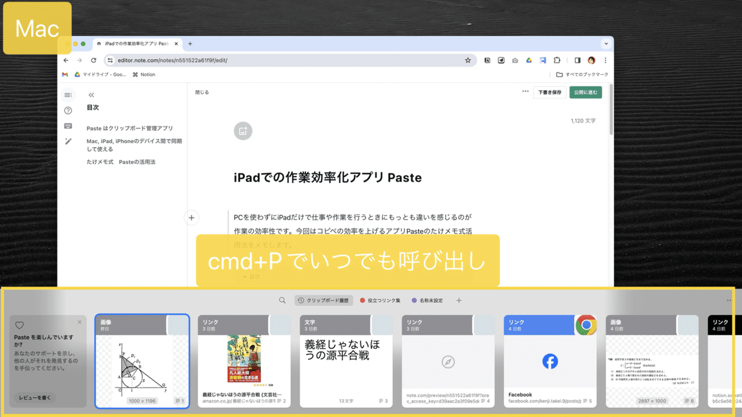This screenshot has height=417, width=742.
Task: Go back in Chrome browser
Action: 66,61
